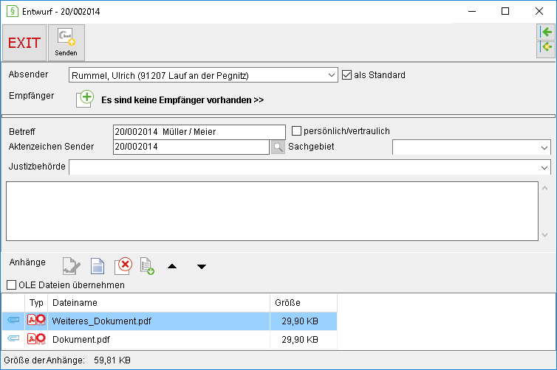Click the magnifier next to Aktenzeichen Sender
The image size is (557, 370).
pos(278,147)
